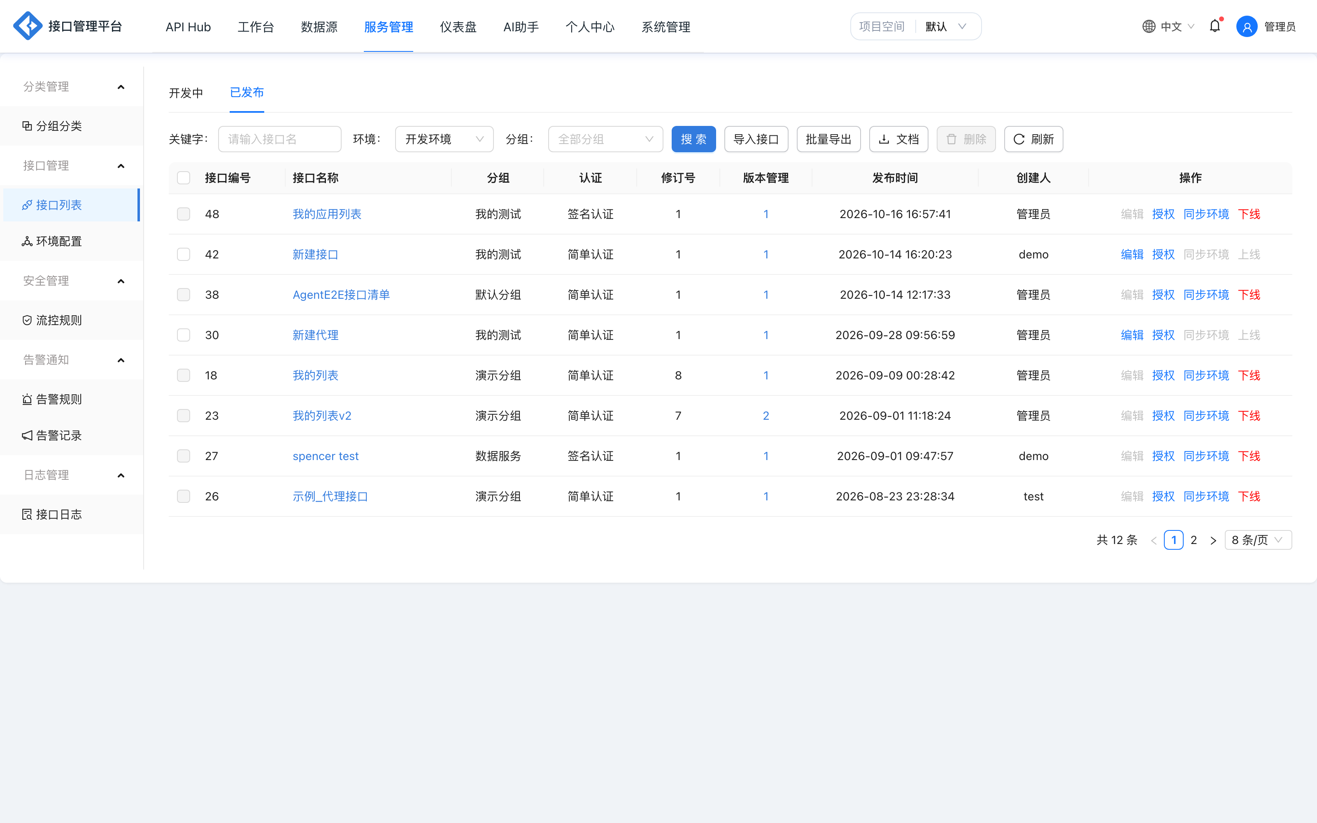Click the globe language icon
The image size is (1317, 823).
(x=1148, y=26)
